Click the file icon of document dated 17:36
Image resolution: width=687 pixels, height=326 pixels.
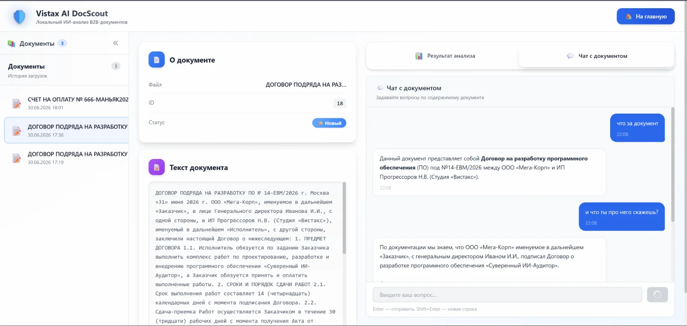(x=17, y=131)
